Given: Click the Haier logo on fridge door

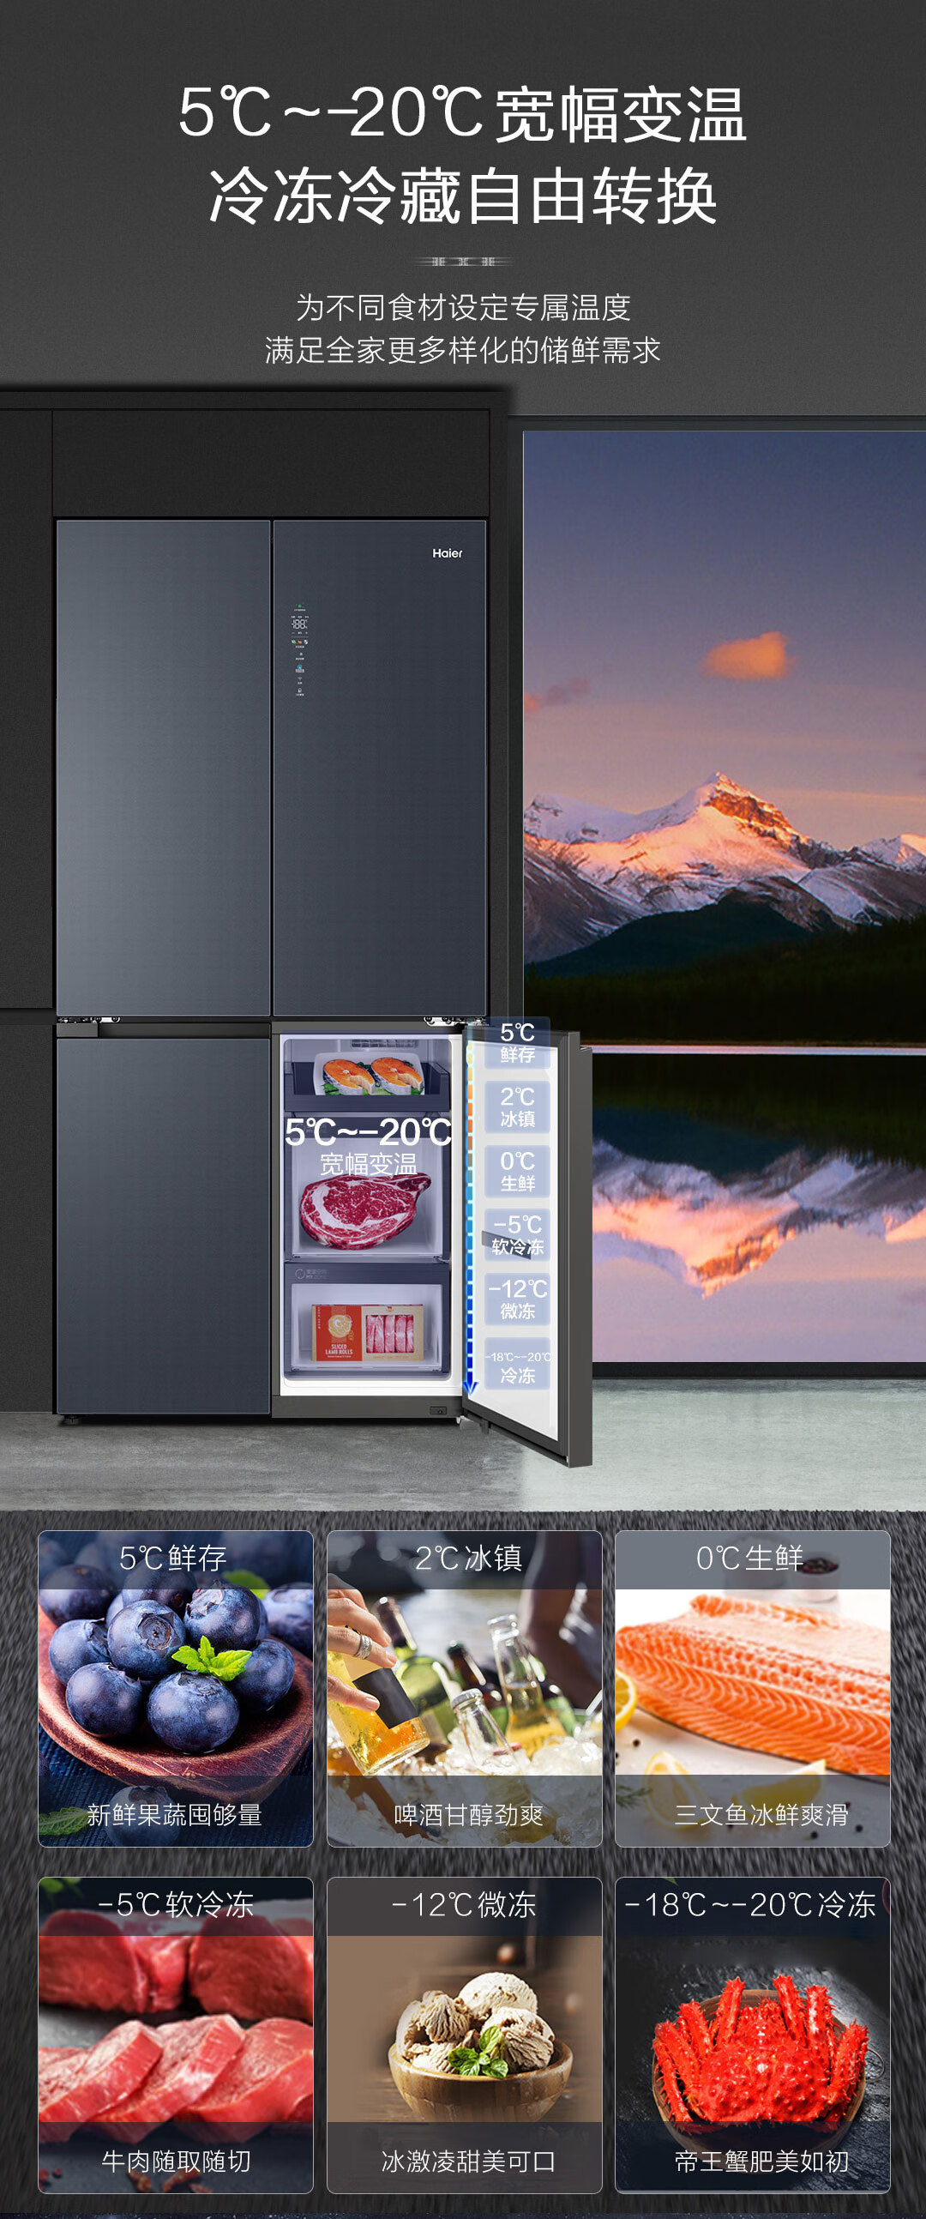Looking at the screenshot, I should tap(447, 553).
